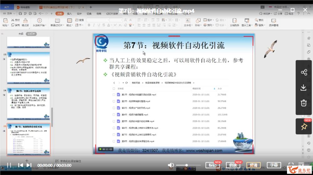Open the 倍速 playback speed button
The height and width of the screenshot is (175, 313).
pyautogui.click(x=233, y=165)
